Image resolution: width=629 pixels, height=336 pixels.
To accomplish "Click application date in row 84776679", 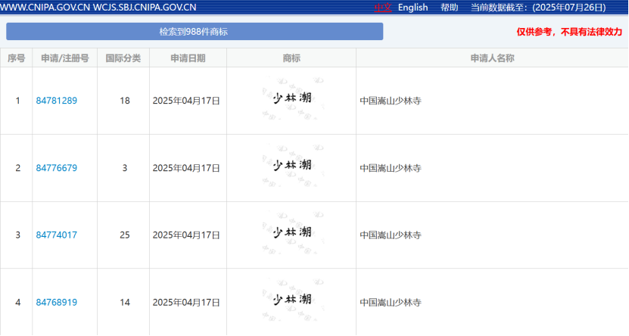I will click(x=186, y=168).
